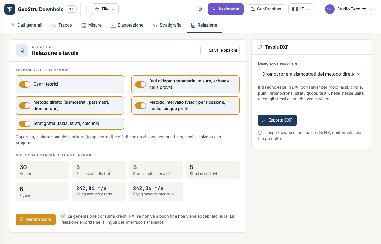Toggle the Dati di input section switch
Screen dimensions: 381x244
point(141,84)
